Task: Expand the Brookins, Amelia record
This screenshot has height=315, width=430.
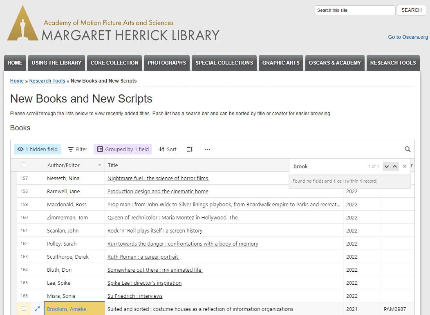Action: pyautogui.click(x=37, y=309)
